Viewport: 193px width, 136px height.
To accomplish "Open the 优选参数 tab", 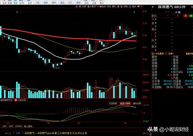I will point(113,104).
